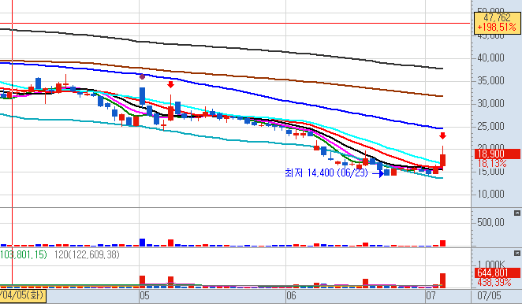Click the purple dot marker above early May candle
Screen dimensions: 522x304
pyautogui.click(x=142, y=77)
